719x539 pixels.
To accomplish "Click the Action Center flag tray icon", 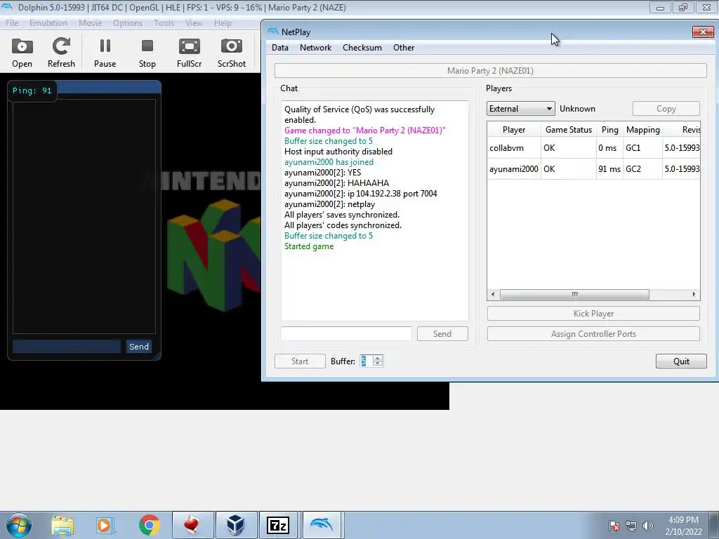I will coord(614,526).
